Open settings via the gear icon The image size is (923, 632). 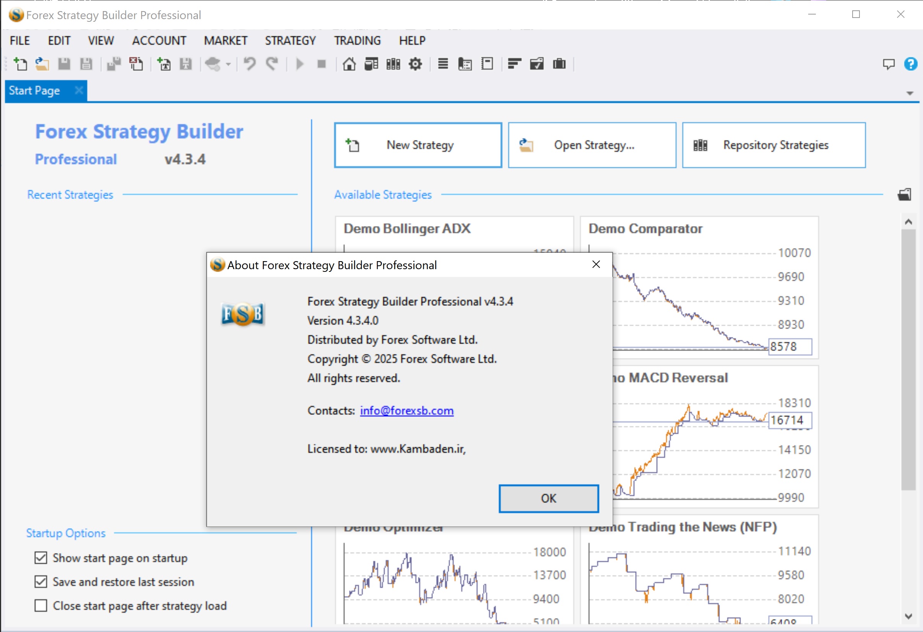tap(416, 64)
